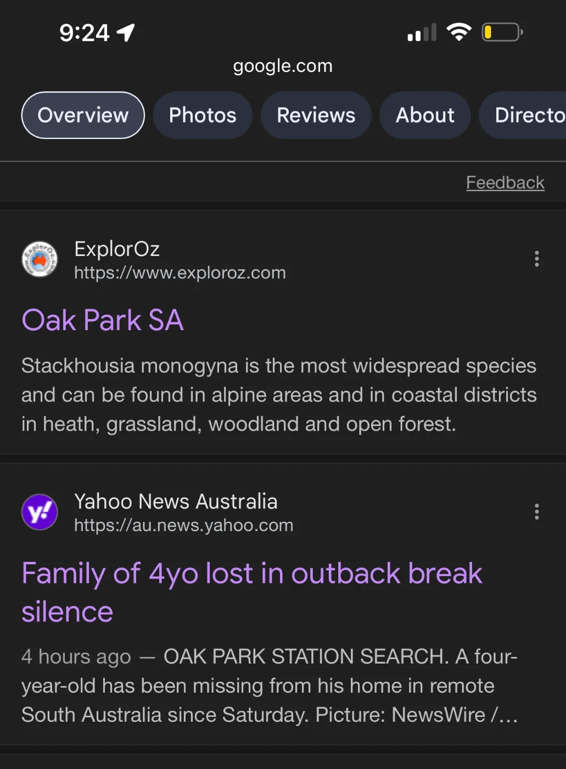This screenshot has width=566, height=769.
Task: Tap the exploroz.com URL text
Action: (x=180, y=272)
